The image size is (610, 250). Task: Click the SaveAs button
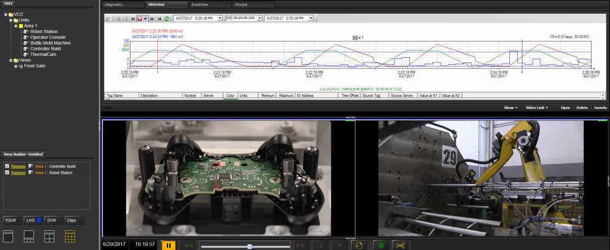point(599,108)
